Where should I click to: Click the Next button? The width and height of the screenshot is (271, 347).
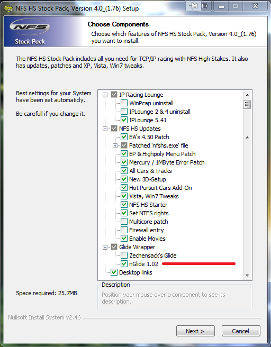pos(195,331)
